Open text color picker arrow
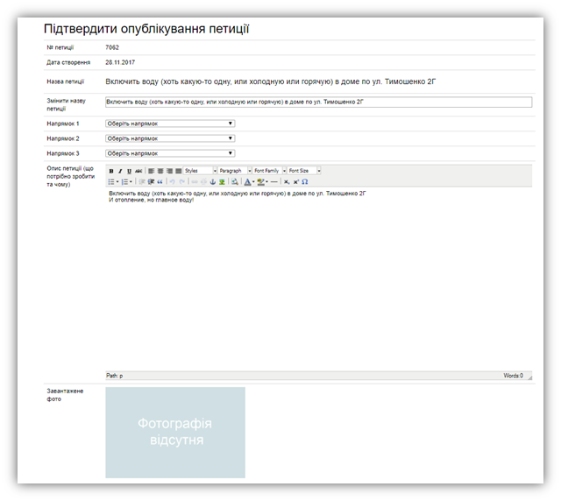The width and height of the screenshot is (561, 501). click(253, 181)
